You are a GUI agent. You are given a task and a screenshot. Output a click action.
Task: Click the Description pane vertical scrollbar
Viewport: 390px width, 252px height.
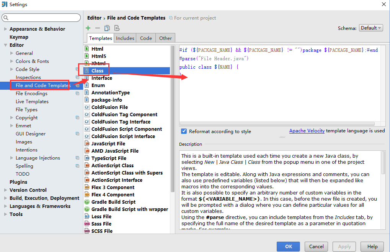click(x=383, y=163)
